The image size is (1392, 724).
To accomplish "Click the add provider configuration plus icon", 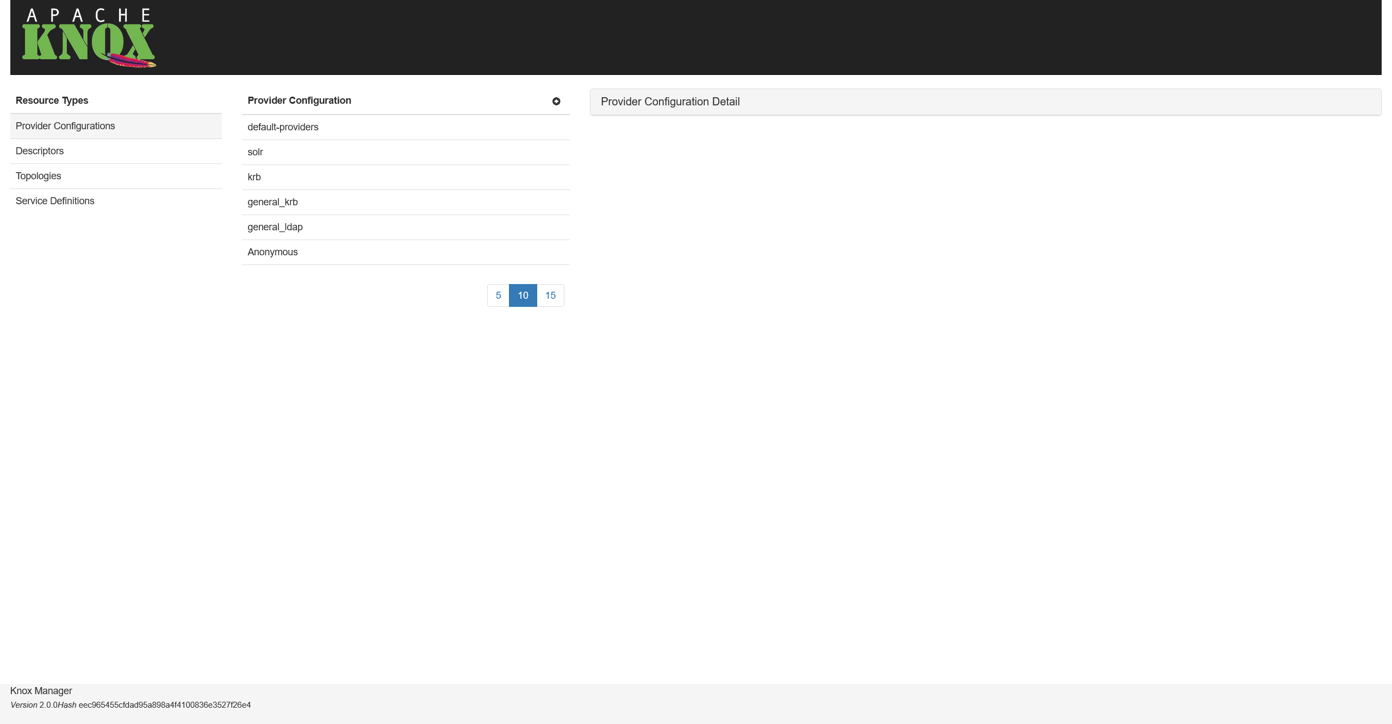I will pos(556,101).
